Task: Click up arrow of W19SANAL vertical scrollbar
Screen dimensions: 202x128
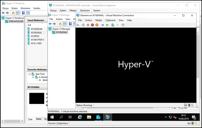Action: [198, 33]
